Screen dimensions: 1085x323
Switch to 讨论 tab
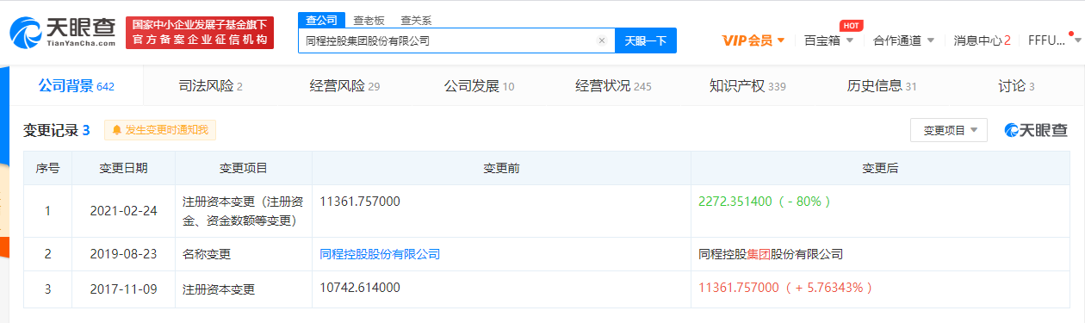(x=1016, y=85)
